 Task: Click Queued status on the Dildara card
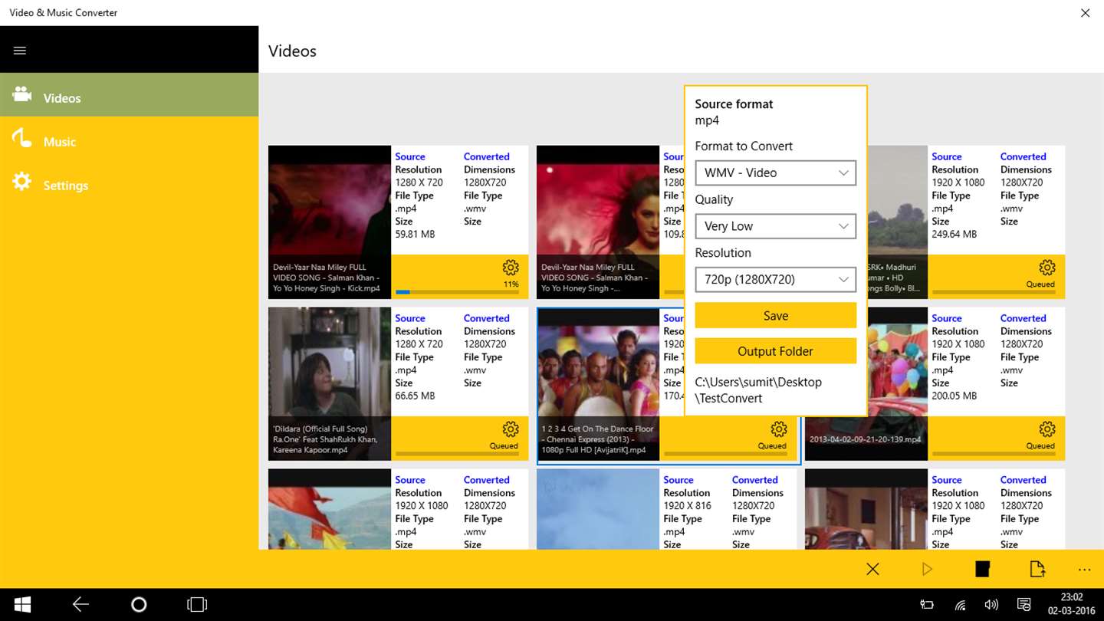504,446
